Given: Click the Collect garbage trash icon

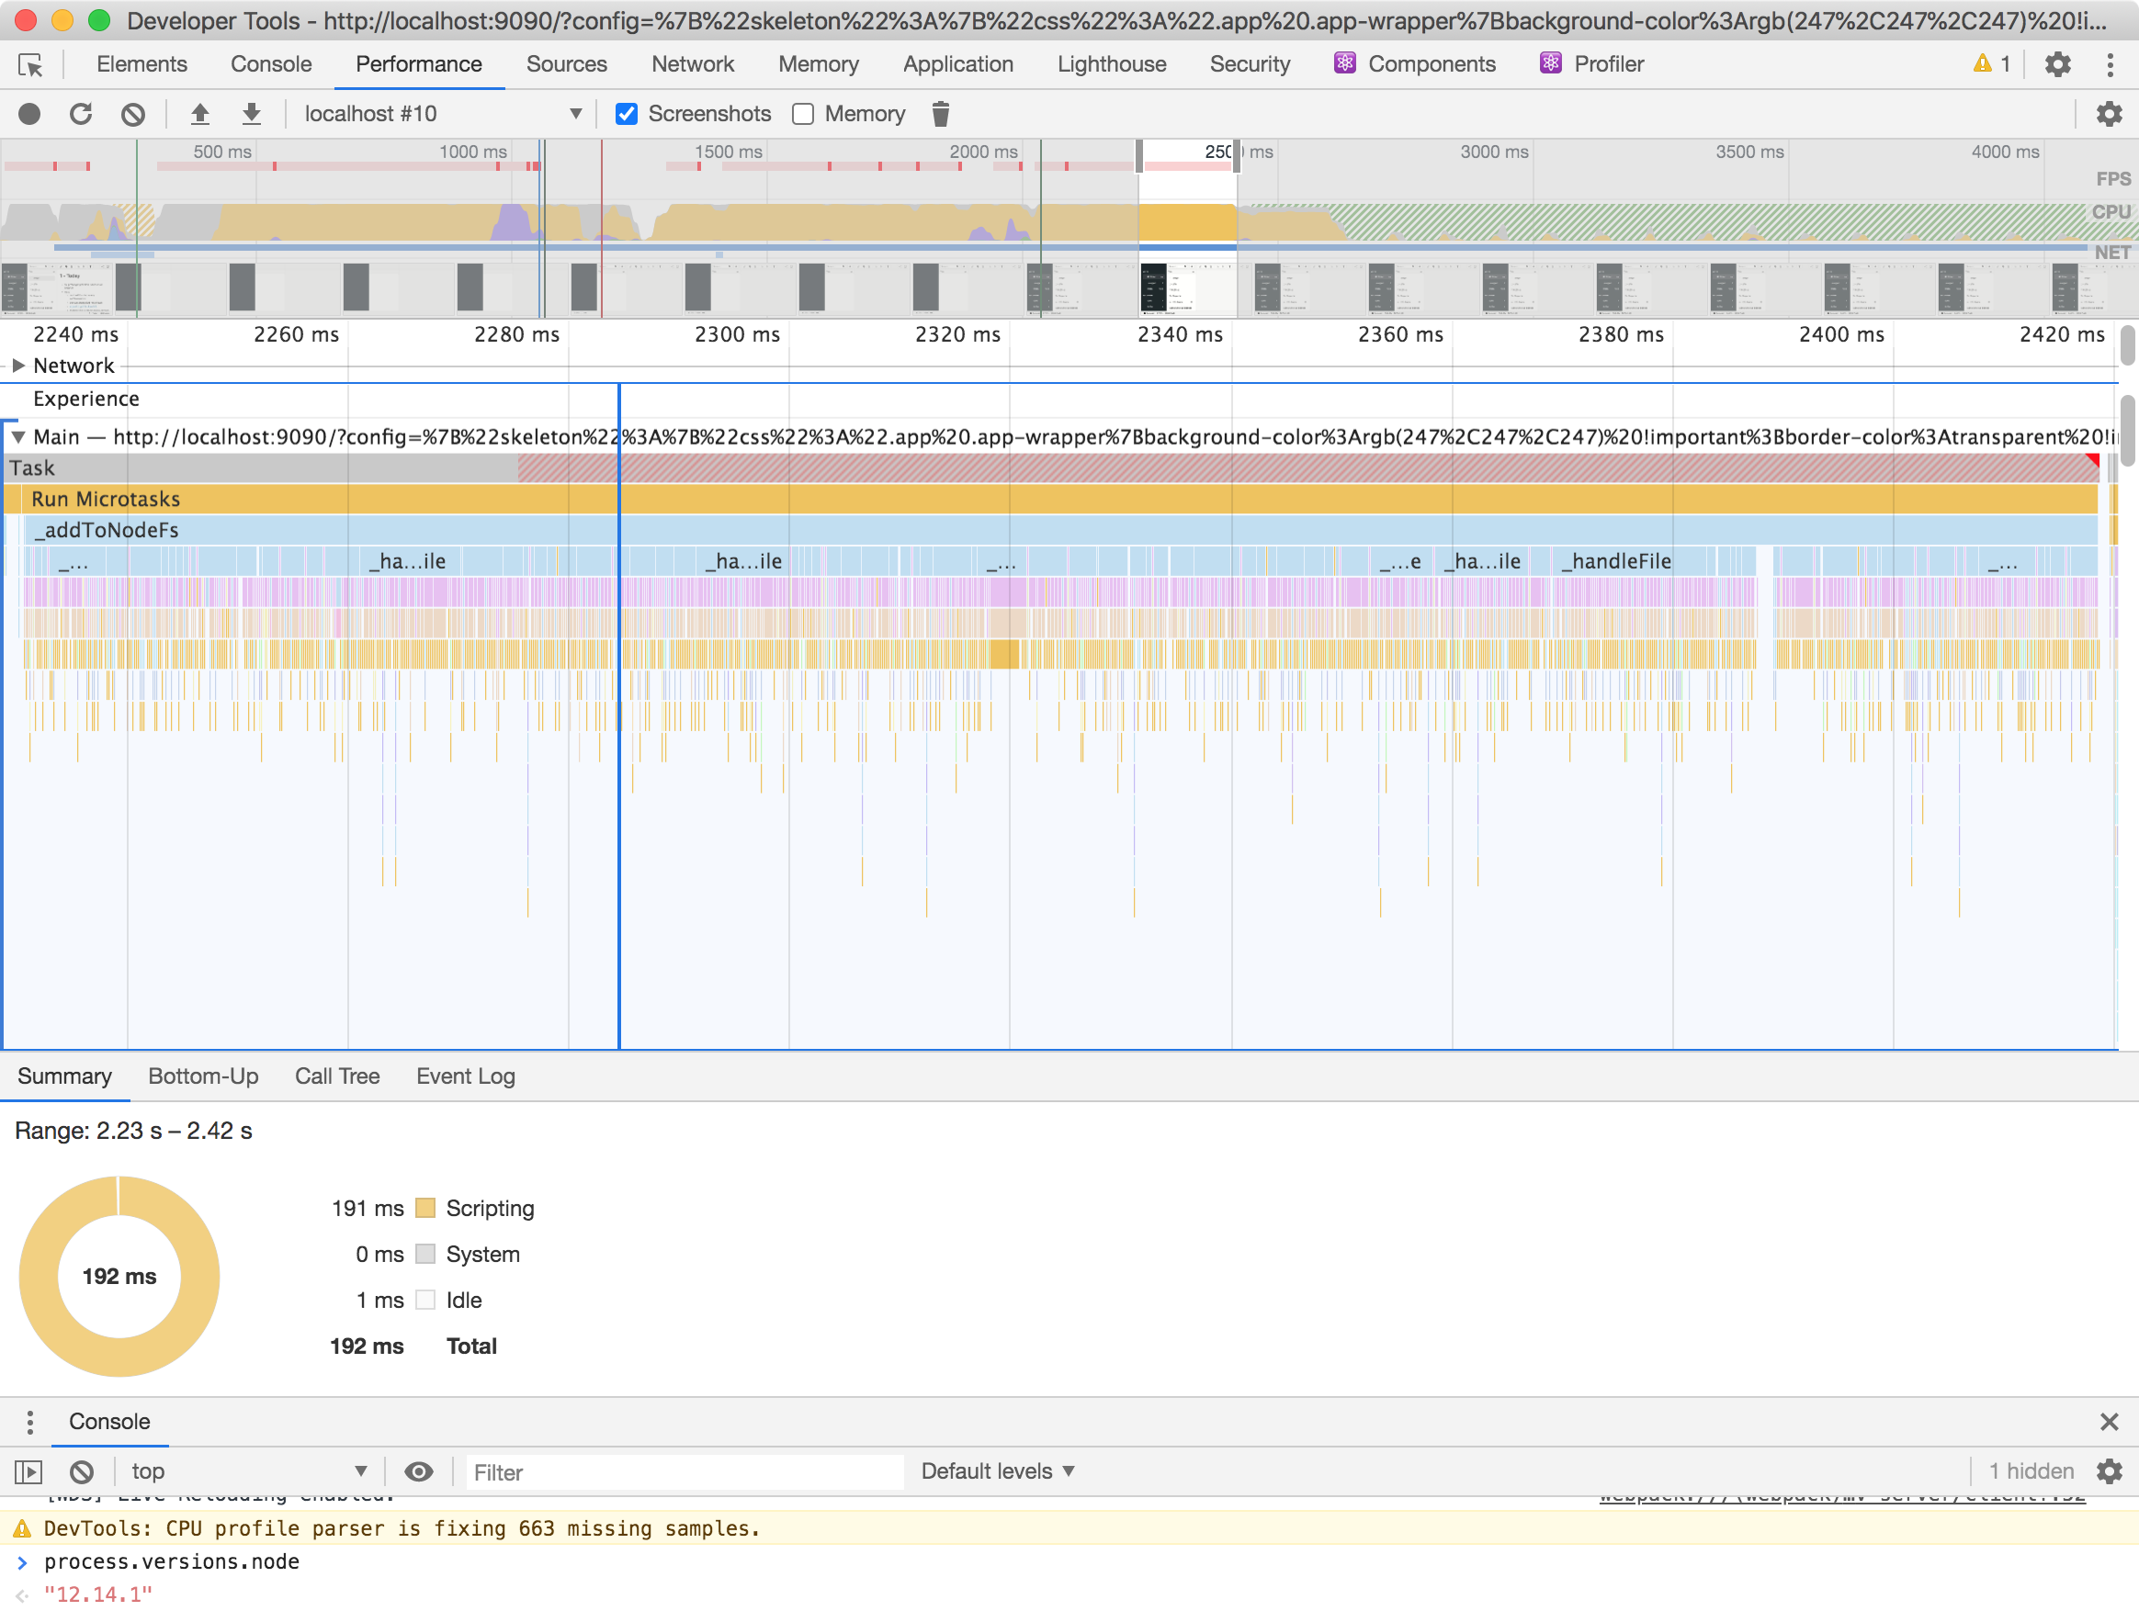Looking at the screenshot, I should (x=940, y=114).
